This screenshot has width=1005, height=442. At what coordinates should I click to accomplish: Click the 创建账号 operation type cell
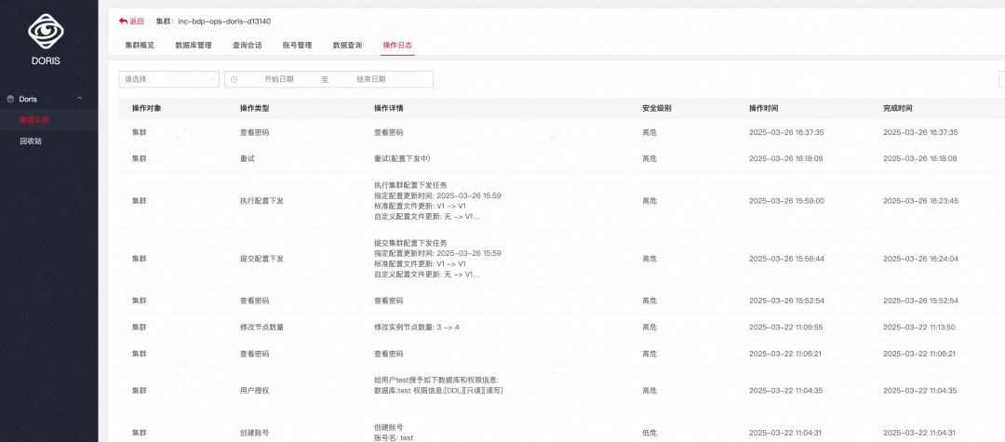254,433
